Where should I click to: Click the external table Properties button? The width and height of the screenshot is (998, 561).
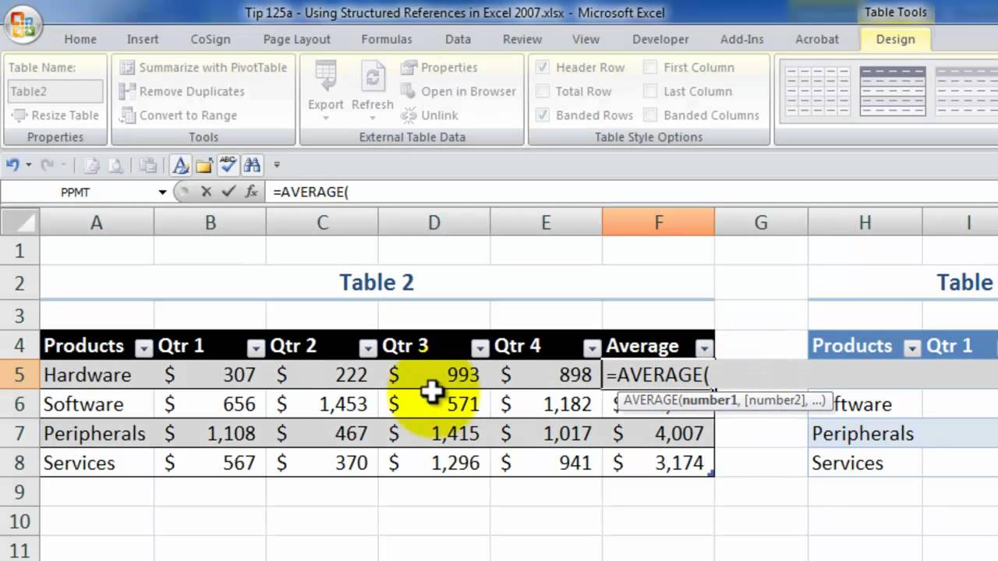(439, 68)
